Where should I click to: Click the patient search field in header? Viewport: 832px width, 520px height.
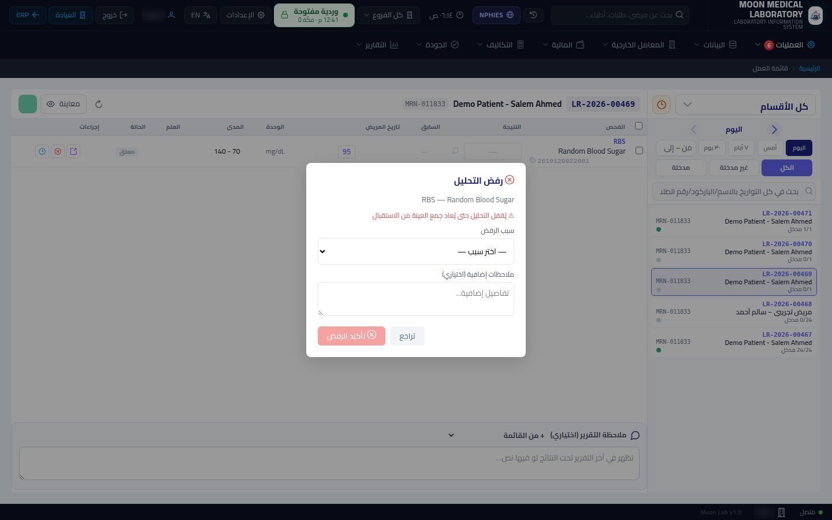coord(619,15)
